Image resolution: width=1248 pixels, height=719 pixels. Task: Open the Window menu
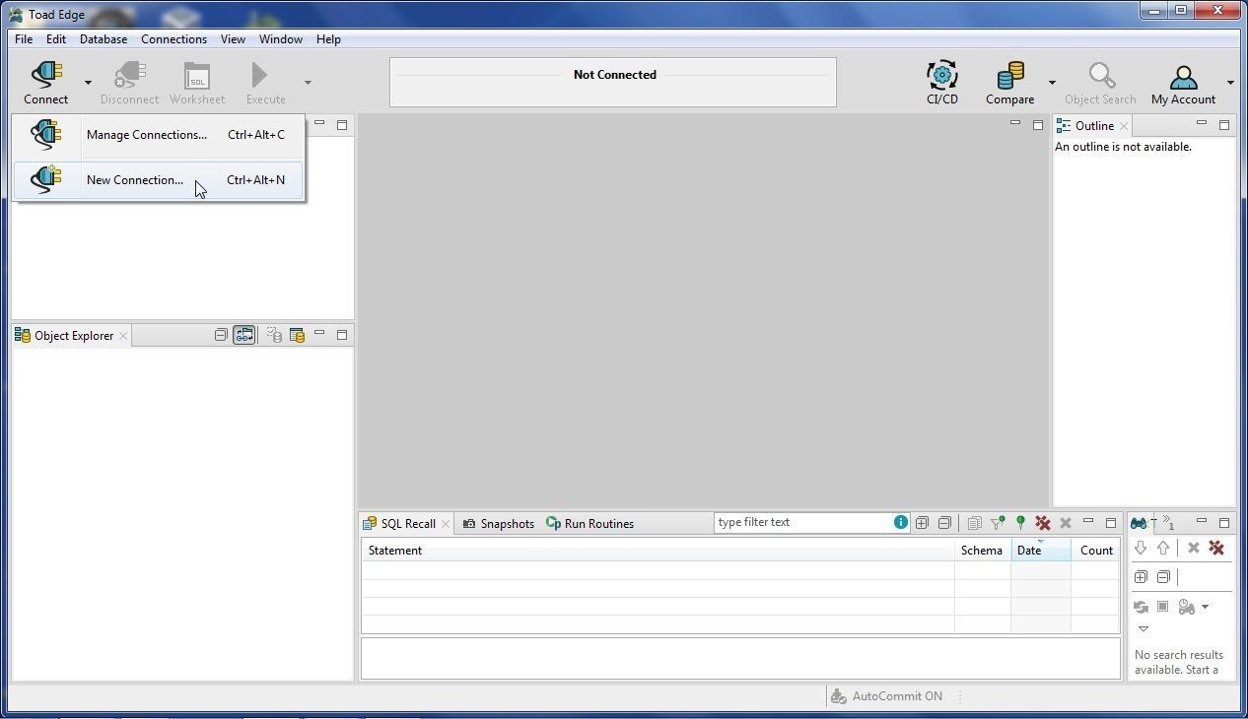point(281,39)
